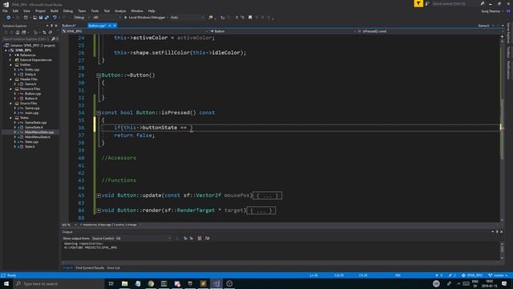Viewport: 513px width, 289px height.
Task: Click the Output panel vertical scrollbar
Action: (503, 251)
